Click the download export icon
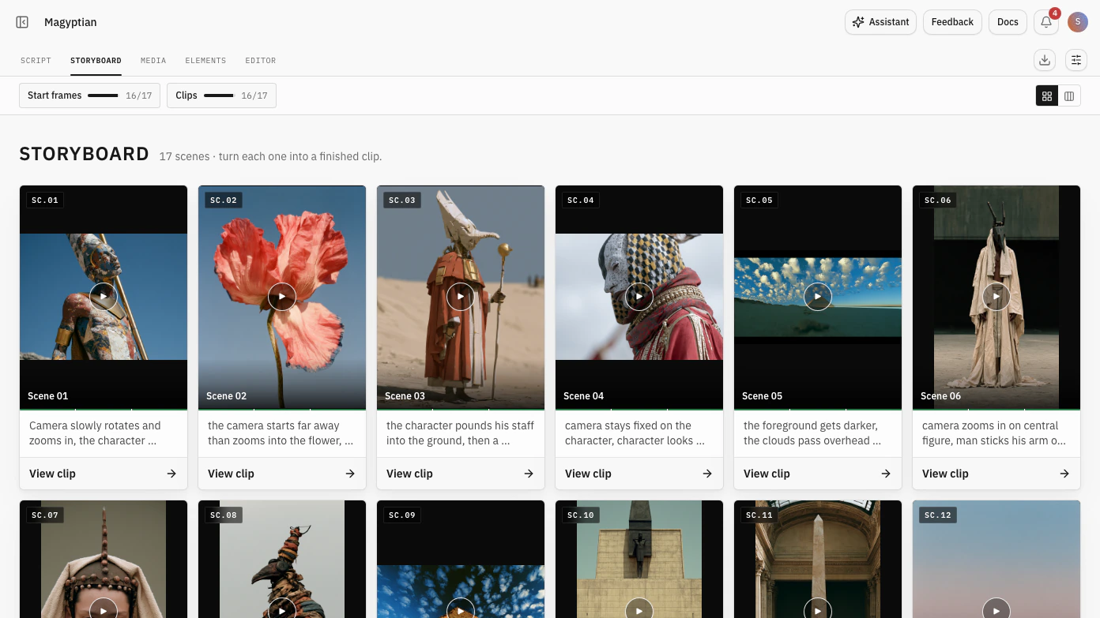1100x618 pixels. point(1045,60)
